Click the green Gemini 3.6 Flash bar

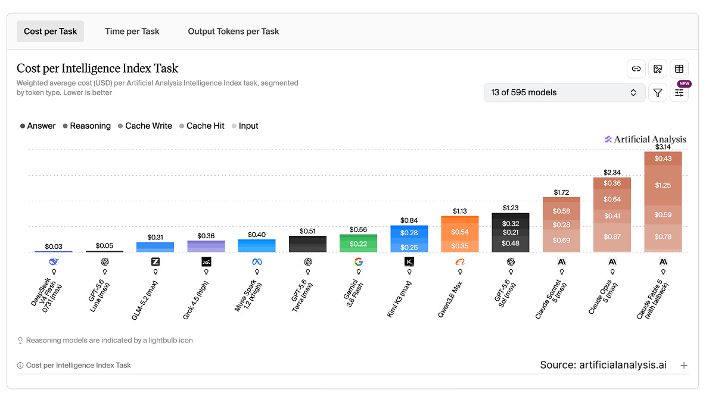pyautogui.click(x=358, y=243)
